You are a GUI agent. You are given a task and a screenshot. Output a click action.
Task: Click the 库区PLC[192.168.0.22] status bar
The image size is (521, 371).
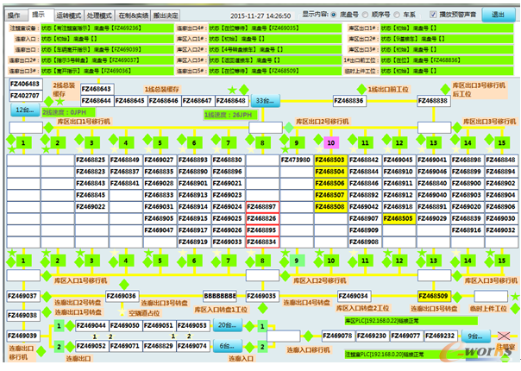pyautogui.click(x=411, y=321)
